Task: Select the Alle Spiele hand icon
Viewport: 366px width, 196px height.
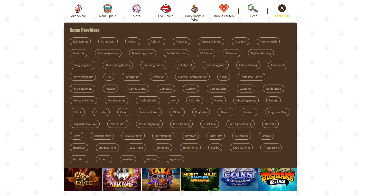Action: pyautogui.click(x=78, y=8)
